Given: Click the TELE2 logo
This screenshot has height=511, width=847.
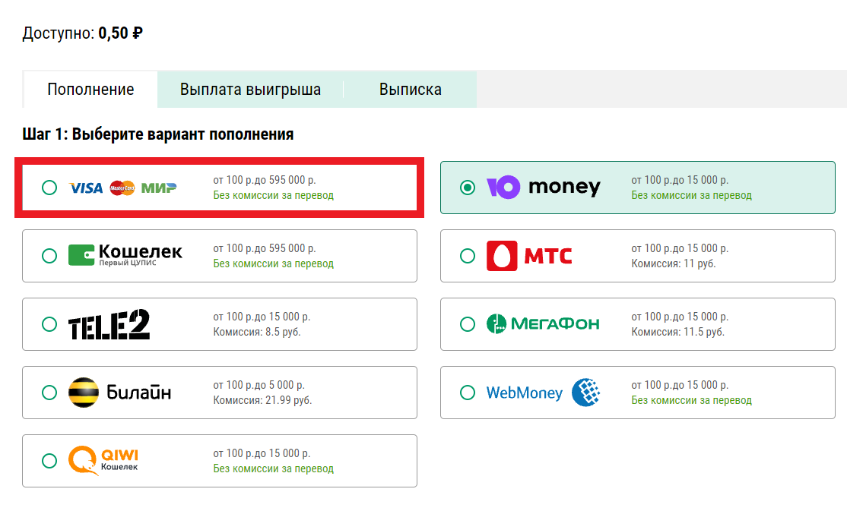Looking at the screenshot, I should [x=109, y=324].
